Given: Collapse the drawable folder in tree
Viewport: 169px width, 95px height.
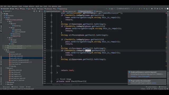Looking at the screenshot, I should point(6,52).
